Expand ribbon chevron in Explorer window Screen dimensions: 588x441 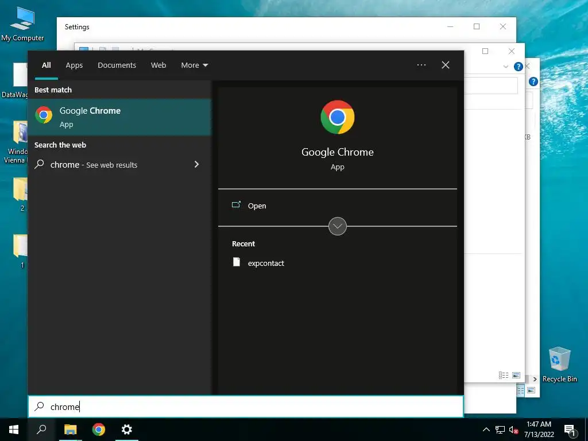coord(505,67)
